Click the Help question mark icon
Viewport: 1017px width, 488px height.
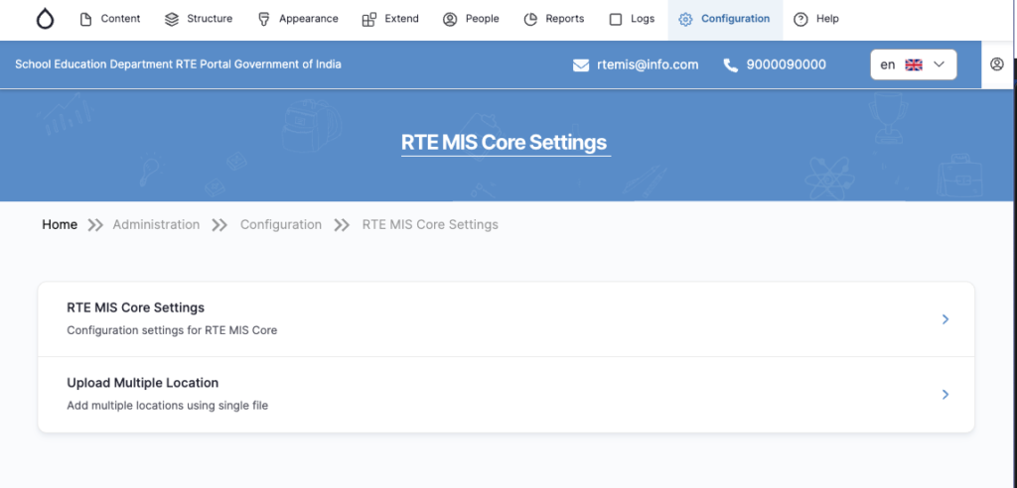click(800, 19)
